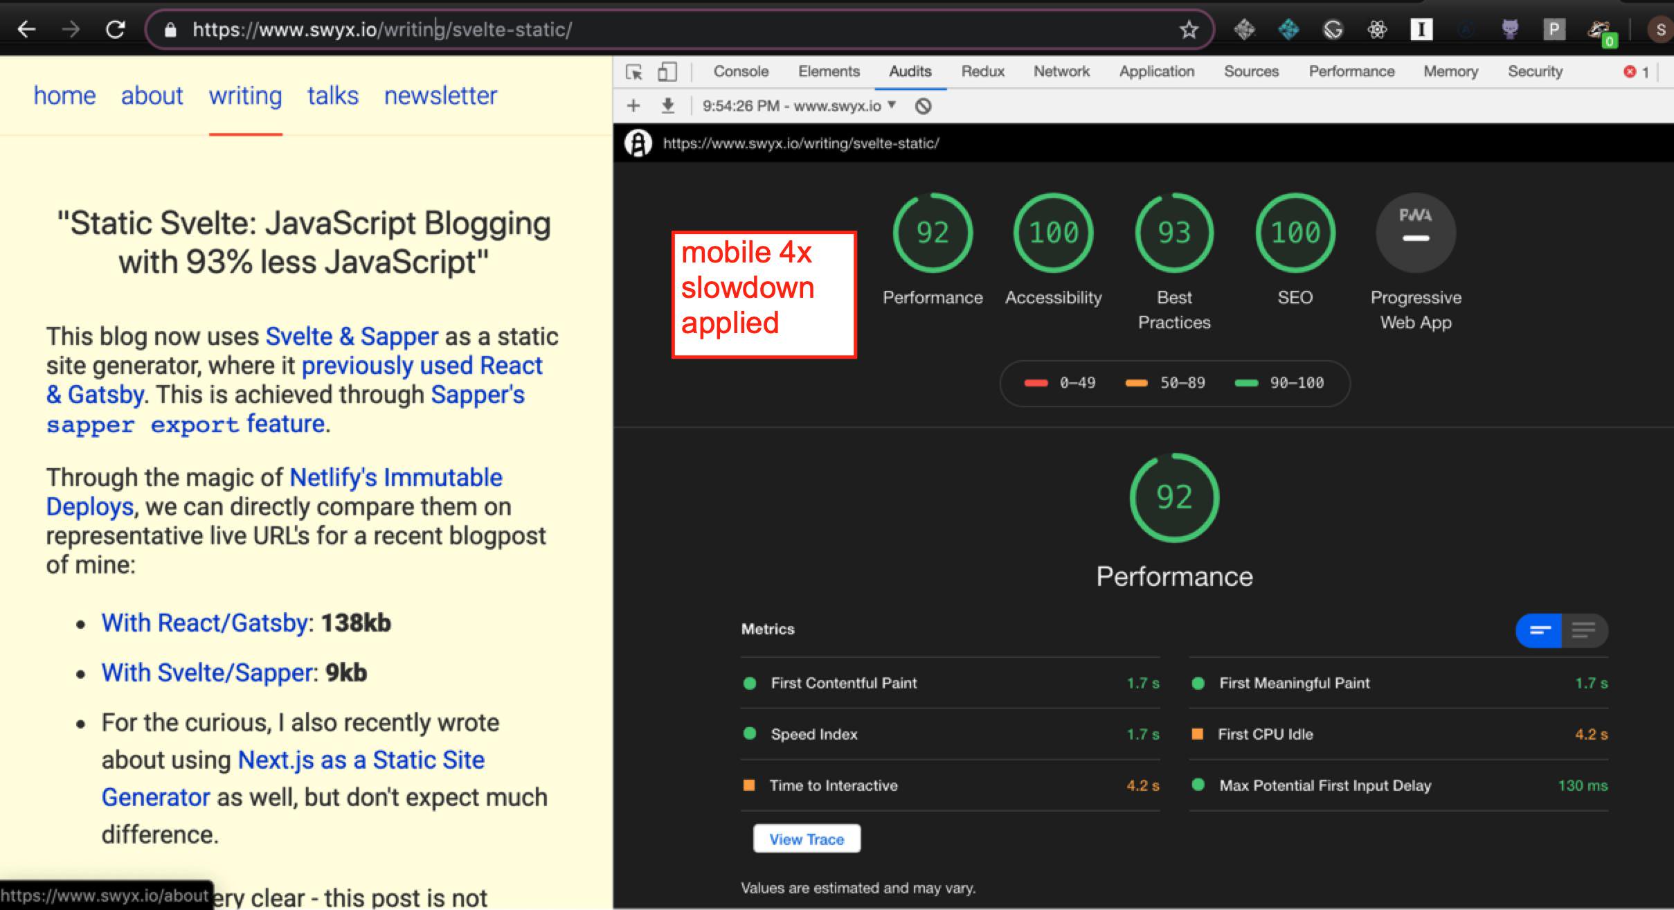Viewport: 1674px width, 910px height.
Task: Click the 'First CPU Idle' metric row
Action: [1398, 734]
